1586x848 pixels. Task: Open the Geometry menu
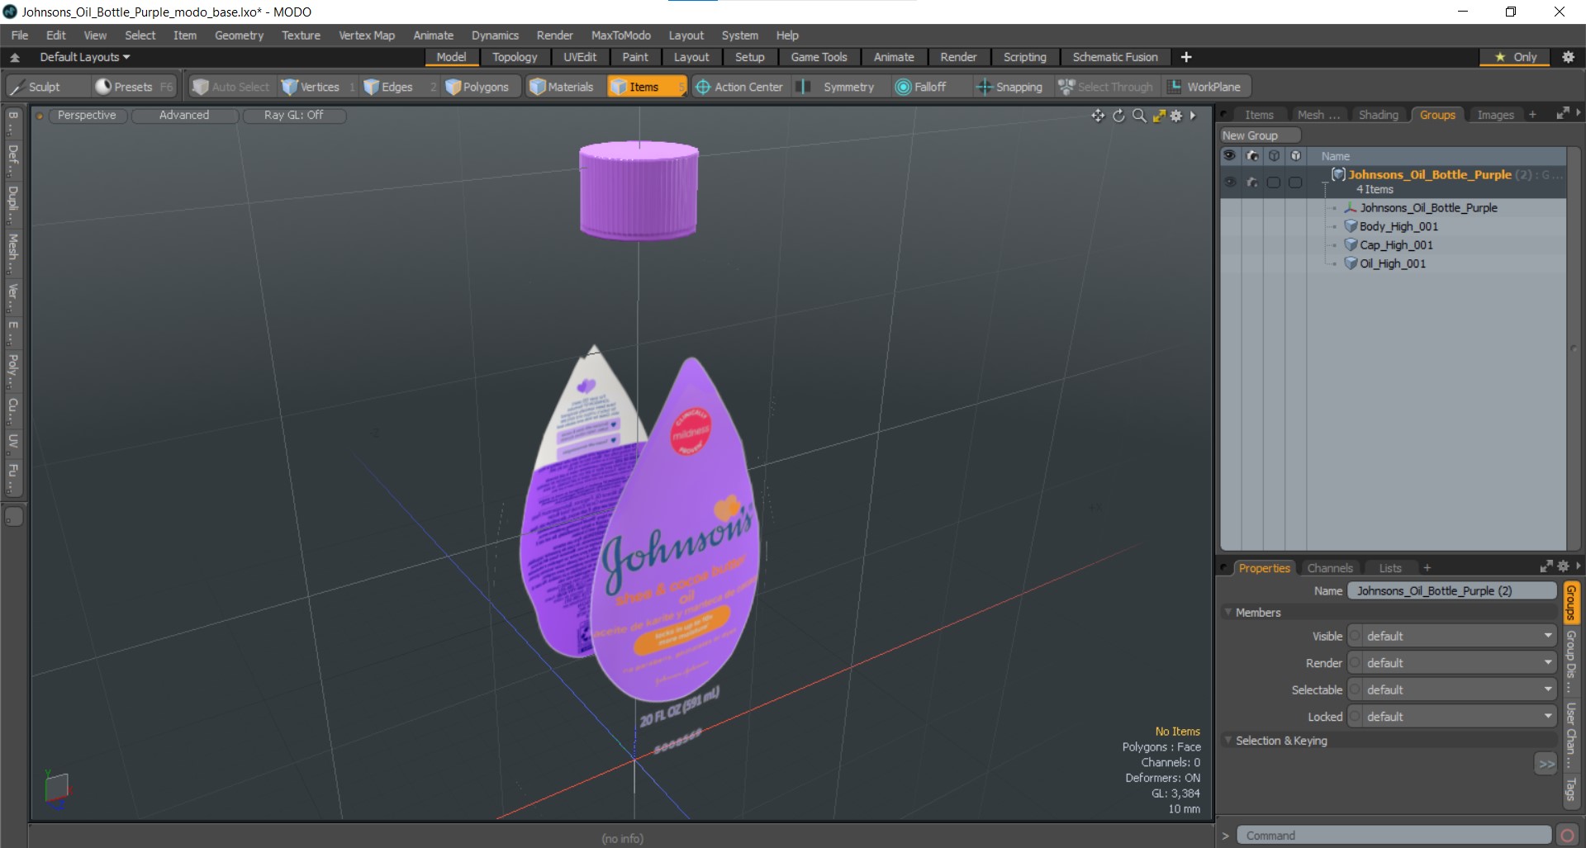click(x=239, y=36)
